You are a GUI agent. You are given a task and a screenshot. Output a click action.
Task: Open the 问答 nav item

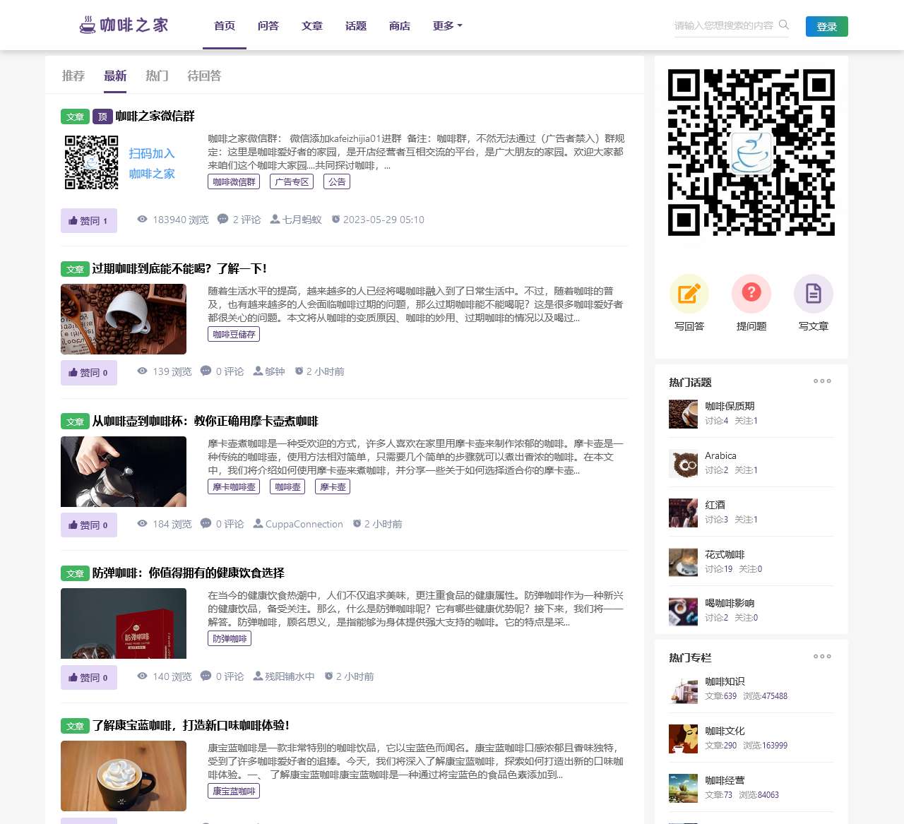click(268, 25)
